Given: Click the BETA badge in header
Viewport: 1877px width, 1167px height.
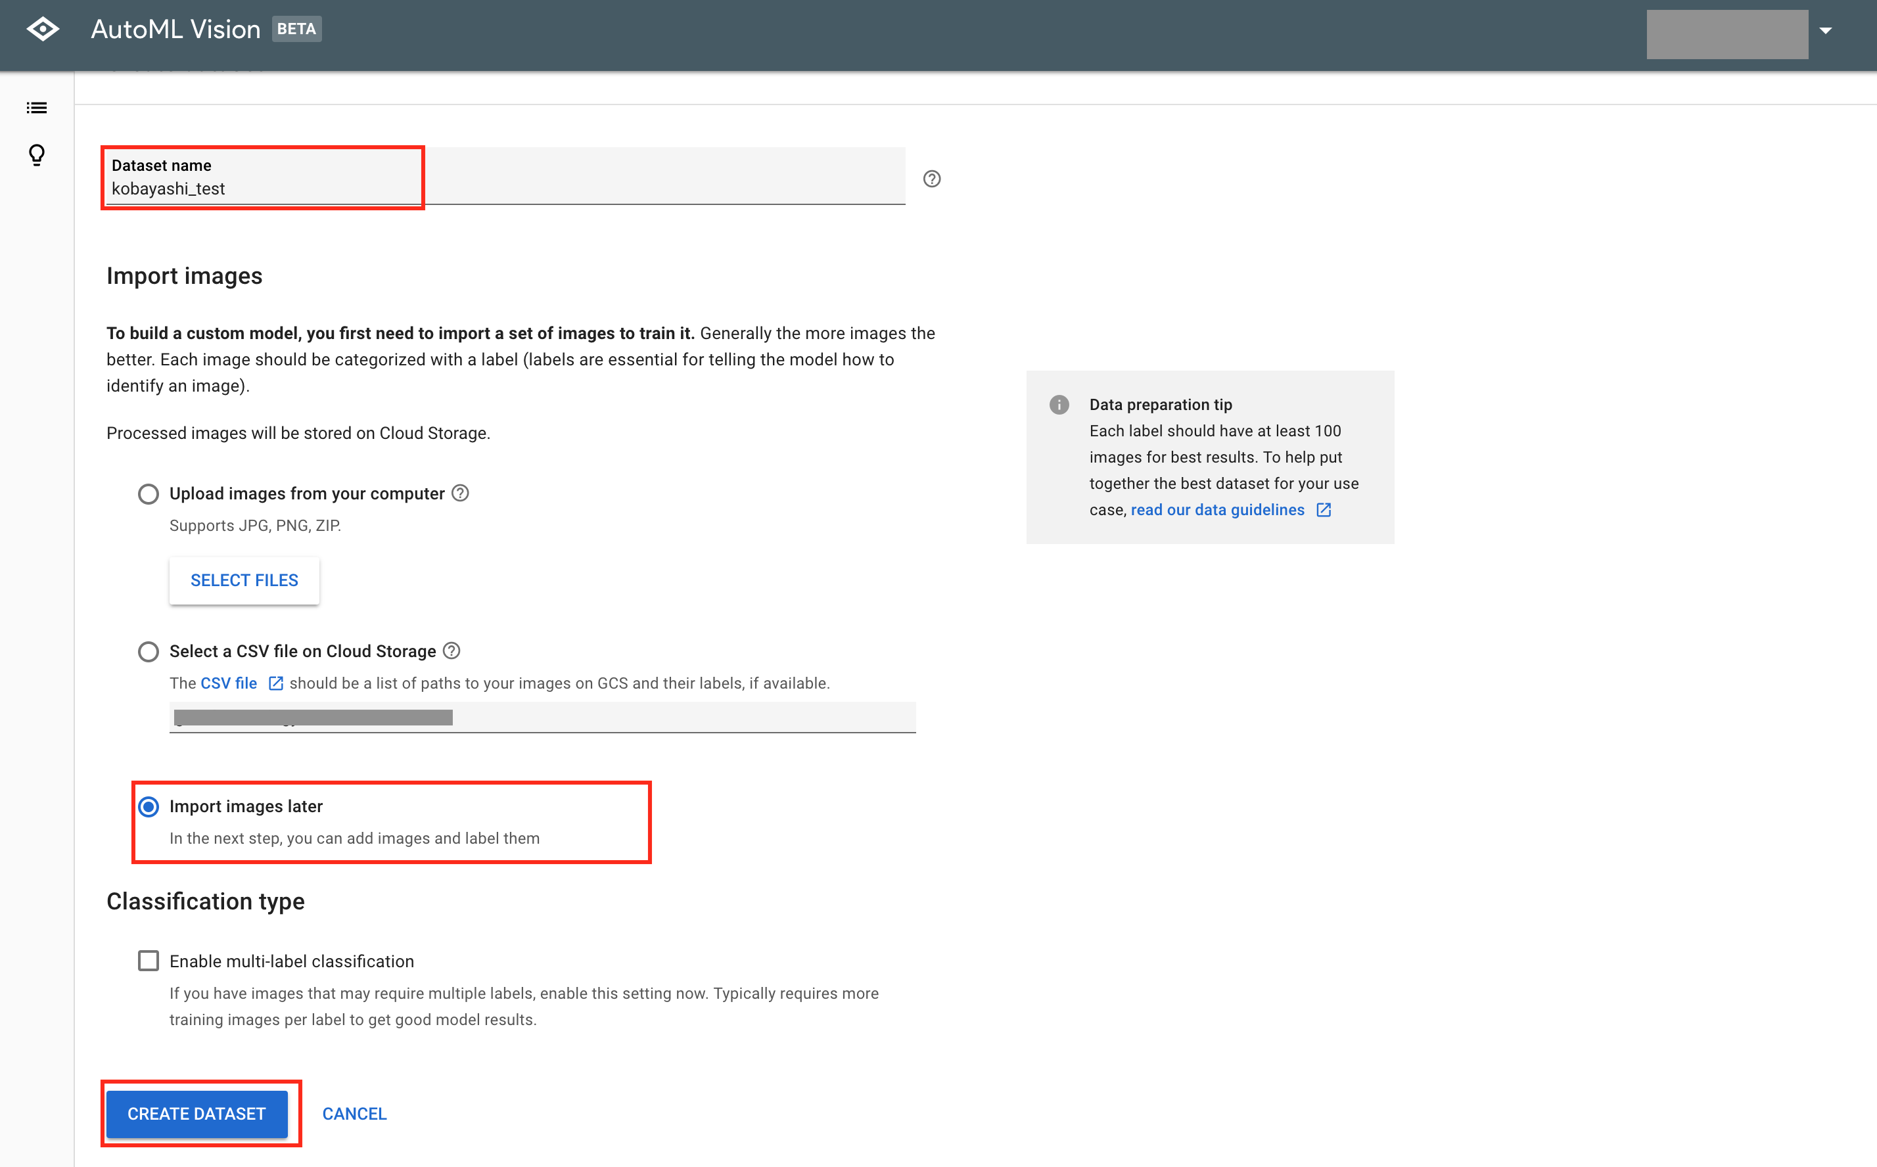Looking at the screenshot, I should coord(296,30).
